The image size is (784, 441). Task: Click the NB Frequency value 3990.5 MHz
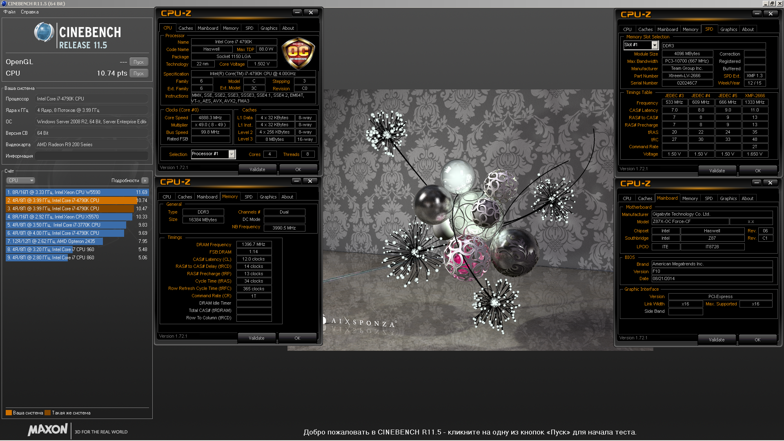tap(284, 228)
